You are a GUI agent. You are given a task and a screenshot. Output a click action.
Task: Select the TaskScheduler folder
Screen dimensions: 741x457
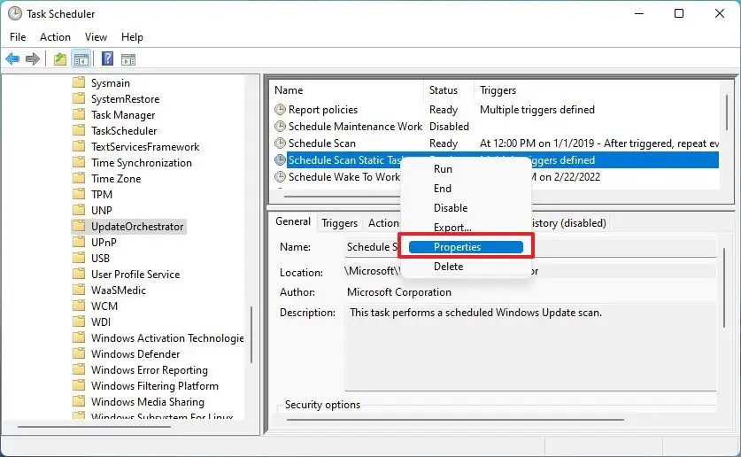[x=124, y=131]
